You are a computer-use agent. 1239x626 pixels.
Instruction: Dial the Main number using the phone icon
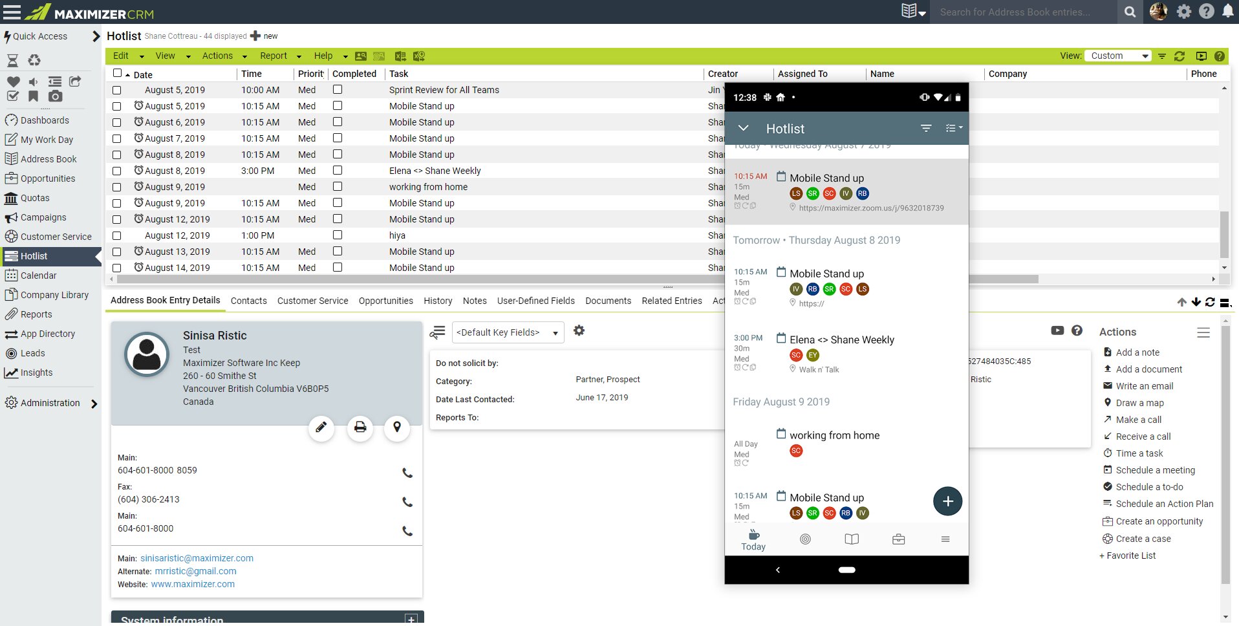click(x=407, y=473)
